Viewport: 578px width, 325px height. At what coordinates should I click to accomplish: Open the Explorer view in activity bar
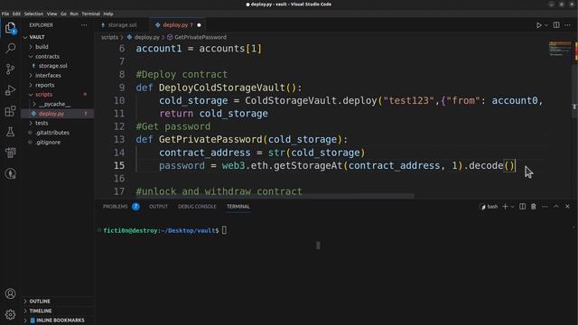10,28
